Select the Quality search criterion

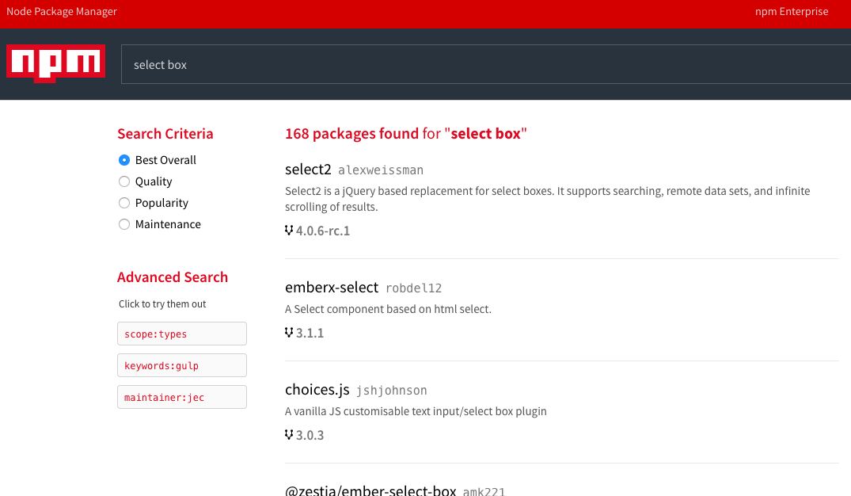coord(124,181)
